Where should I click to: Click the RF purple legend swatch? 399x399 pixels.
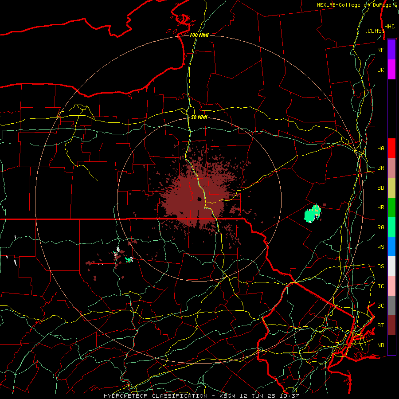[391, 50]
